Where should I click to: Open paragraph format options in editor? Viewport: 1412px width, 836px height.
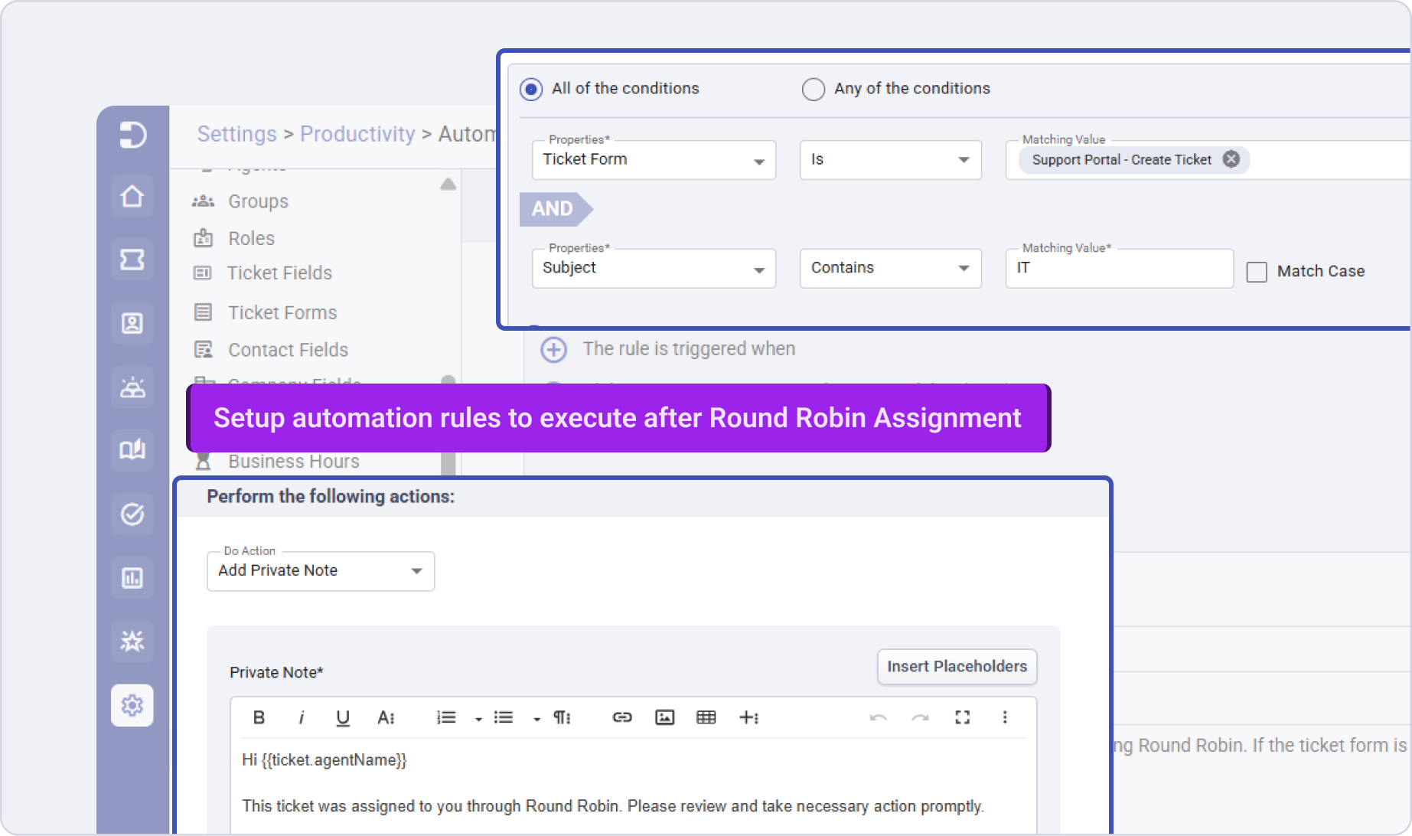[x=563, y=717]
